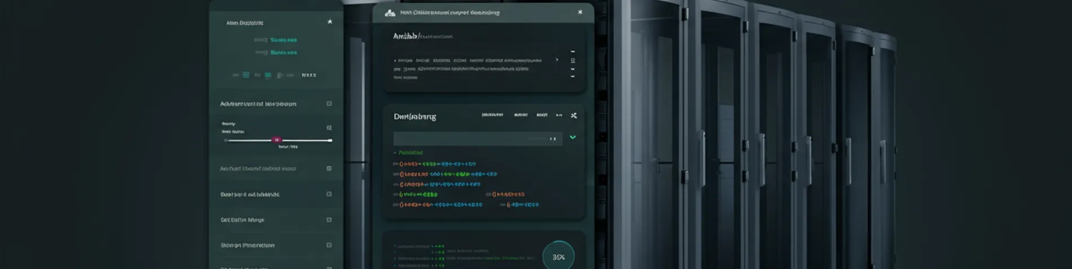Expand the green chevron beside the input bar
Image resolution: width=1072 pixels, height=269 pixels.
click(x=573, y=137)
